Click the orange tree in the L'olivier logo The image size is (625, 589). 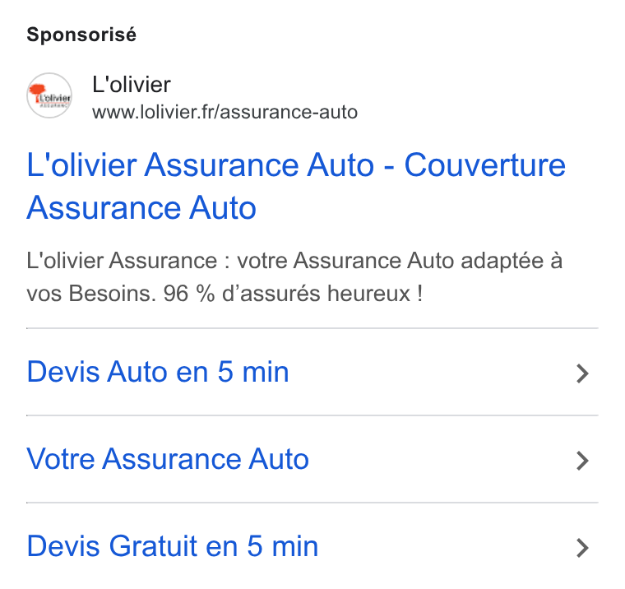38,92
